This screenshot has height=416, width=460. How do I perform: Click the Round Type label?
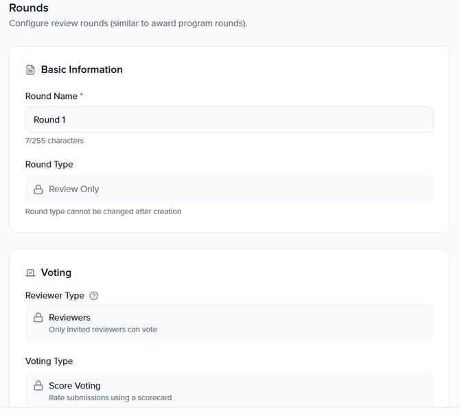[x=49, y=165]
